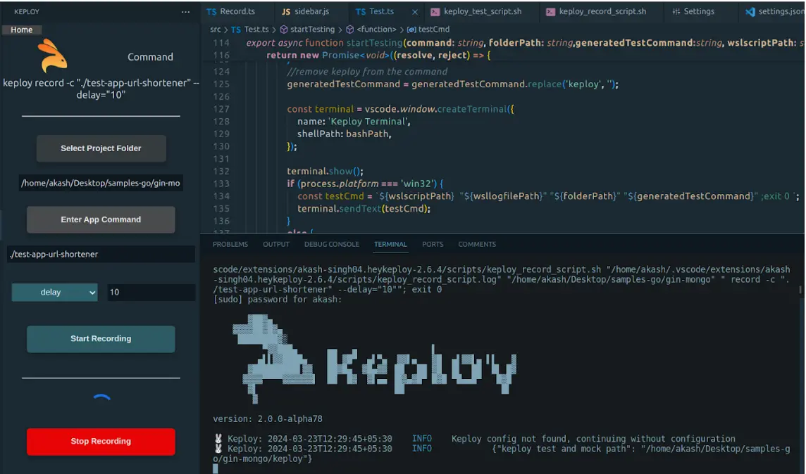Click the TypeScript icon on Record.ts tab
The image size is (806, 474).
pyautogui.click(x=211, y=12)
